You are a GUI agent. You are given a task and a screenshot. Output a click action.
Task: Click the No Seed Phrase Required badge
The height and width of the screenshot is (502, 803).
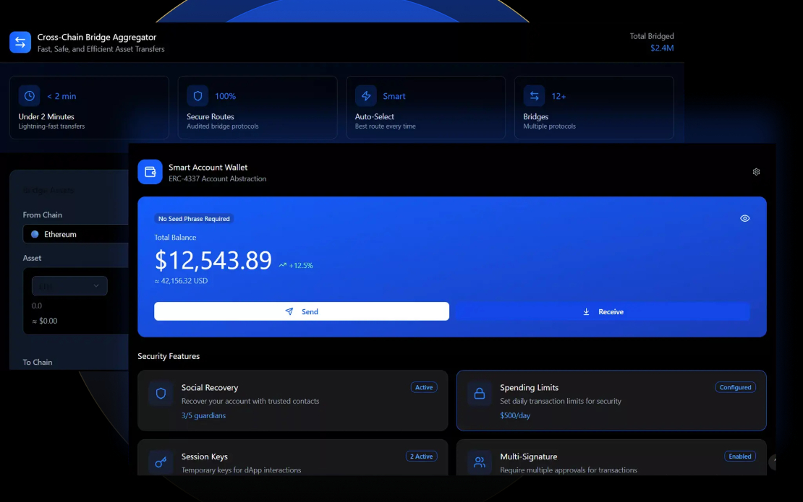(194, 218)
